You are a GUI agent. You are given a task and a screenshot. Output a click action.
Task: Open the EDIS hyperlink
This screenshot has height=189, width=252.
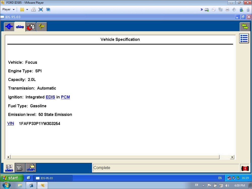(x=50, y=97)
